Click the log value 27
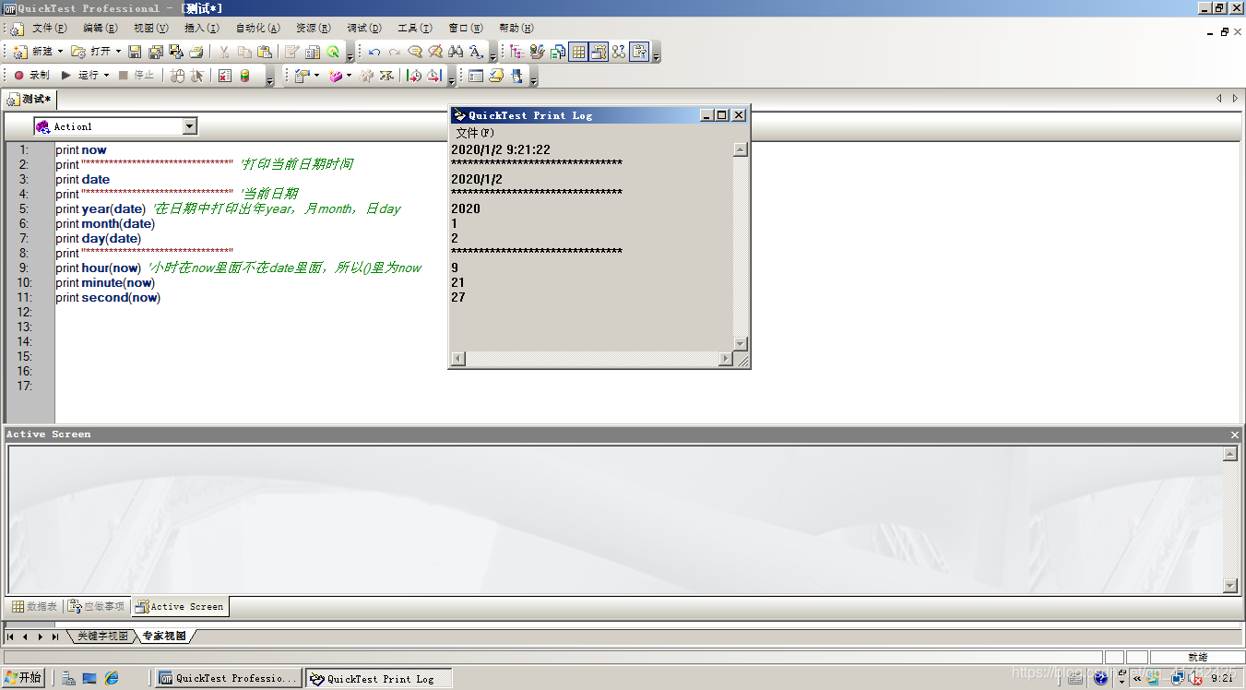 [x=458, y=297]
